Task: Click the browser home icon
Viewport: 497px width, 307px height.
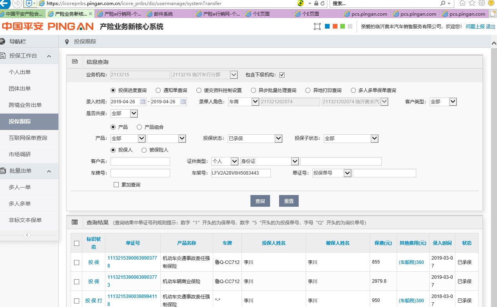Action: click(x=463, y=3)
